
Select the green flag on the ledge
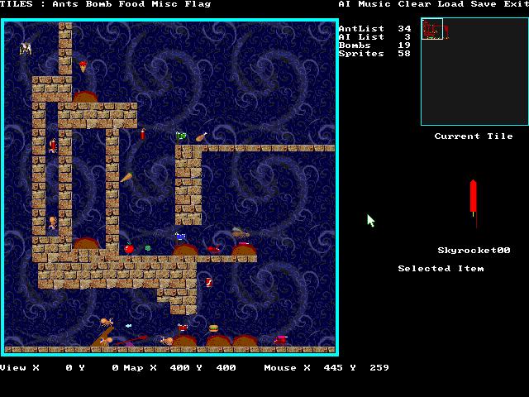[181, 137]
